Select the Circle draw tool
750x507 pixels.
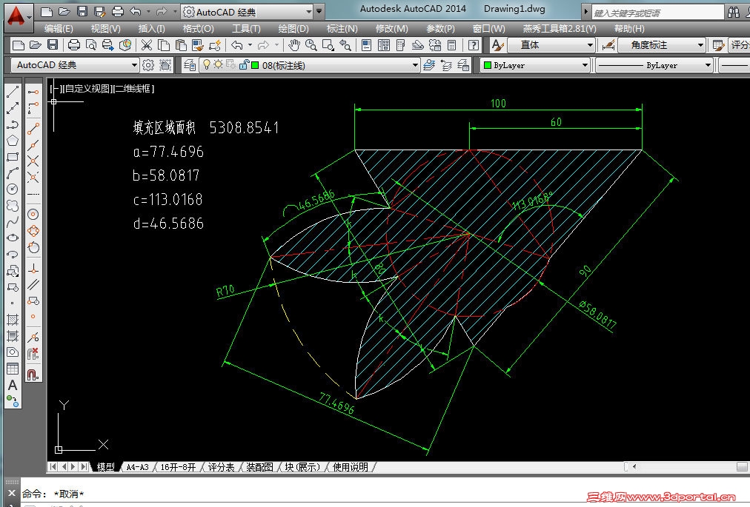13,189
